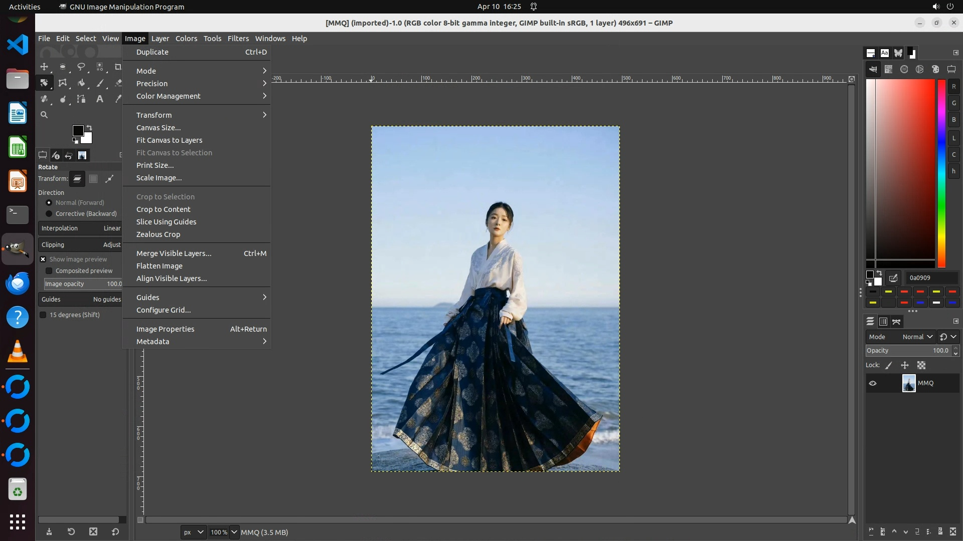Click the black foreground color swatch

point(77,131)
